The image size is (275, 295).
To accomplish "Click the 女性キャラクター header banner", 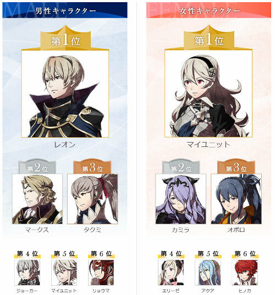I will coord(208,10).
